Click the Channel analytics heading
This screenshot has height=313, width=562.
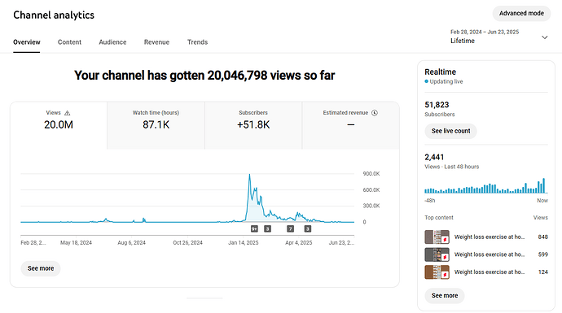(54, 15)
